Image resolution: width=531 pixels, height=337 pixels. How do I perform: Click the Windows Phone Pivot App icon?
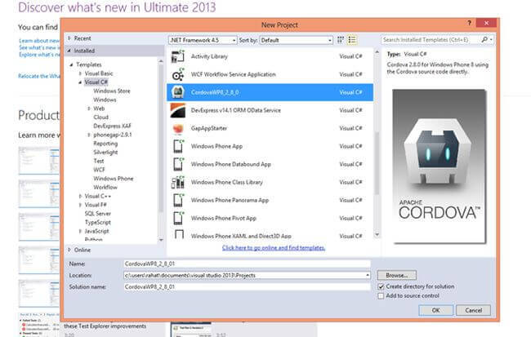(178, 218)
